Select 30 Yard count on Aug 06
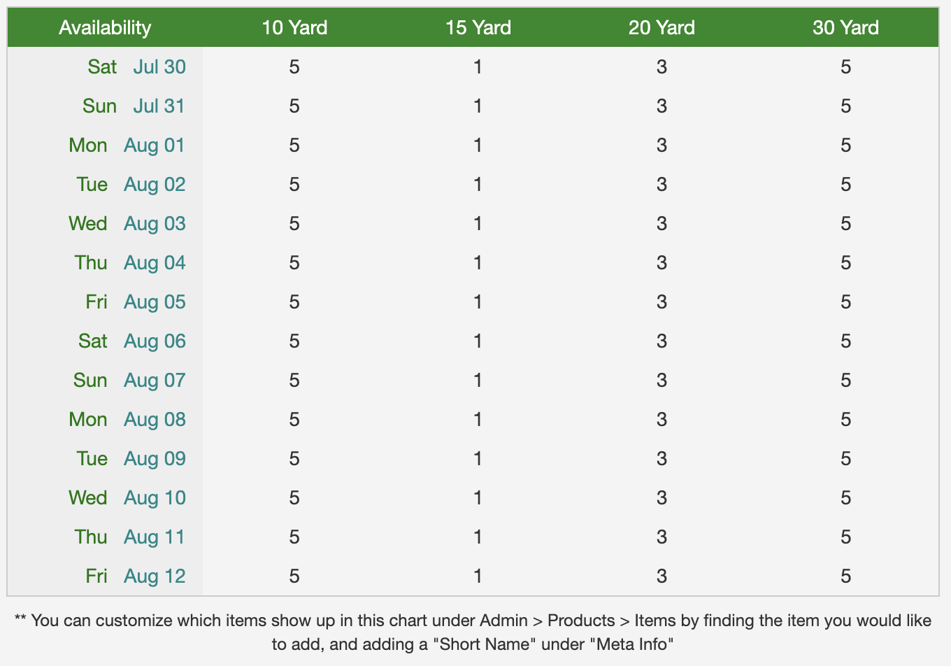951x666 pixels. coord(845,341)
